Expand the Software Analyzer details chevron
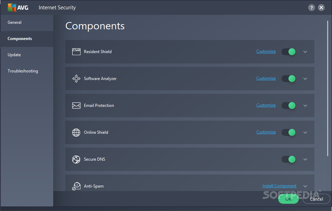This screenshot has width=332, height=211. [305, 79]
